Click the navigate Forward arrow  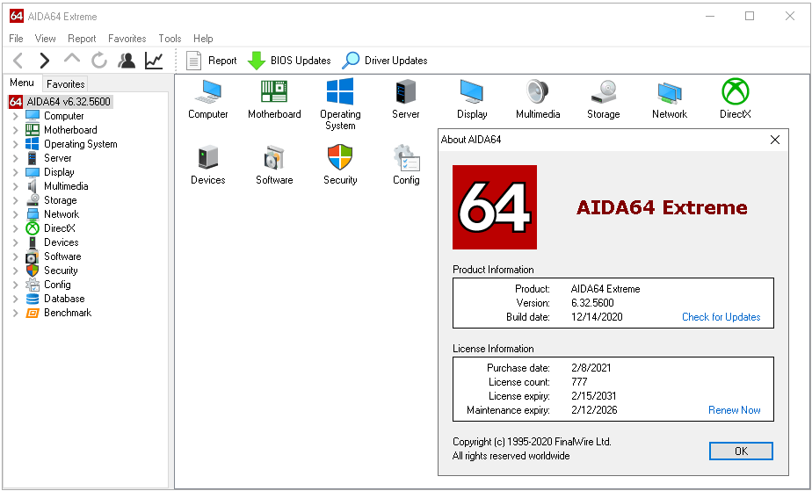45,61
